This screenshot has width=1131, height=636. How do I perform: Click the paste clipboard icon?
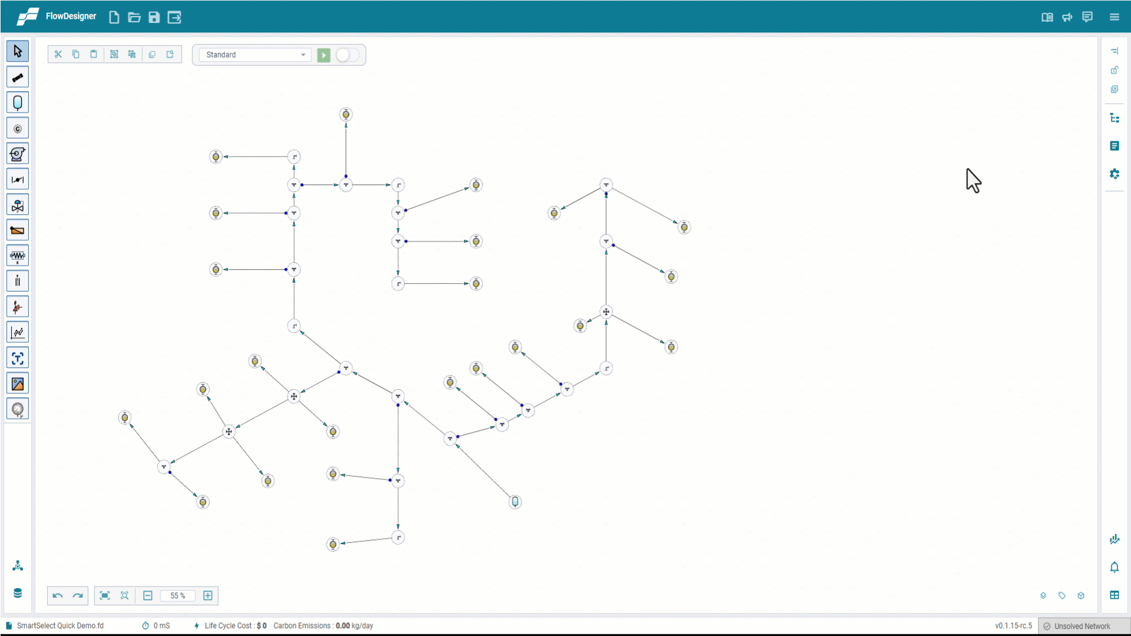click(x=94, y=54)
